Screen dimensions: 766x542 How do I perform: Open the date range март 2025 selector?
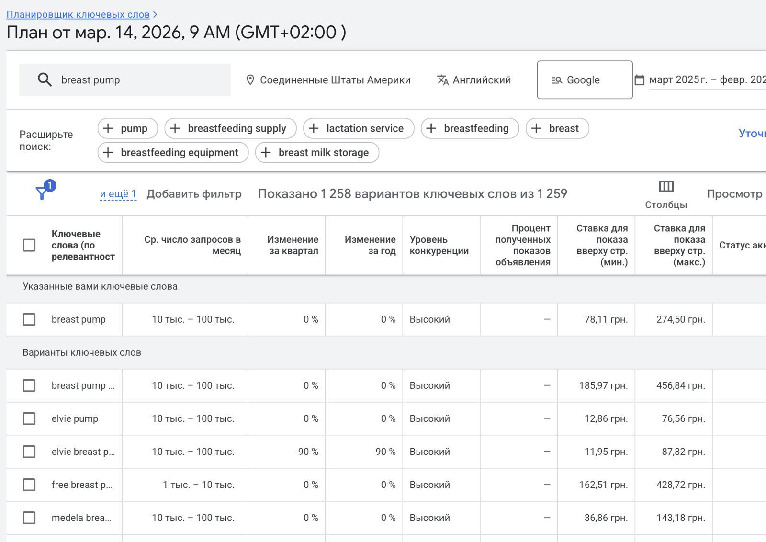(x=707, y=80)
